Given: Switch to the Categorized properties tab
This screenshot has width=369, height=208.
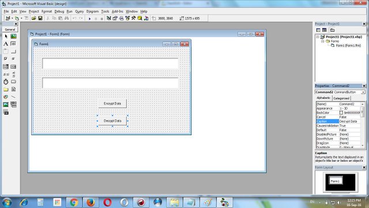Looking at the screenshot, I should pos(341,98).
